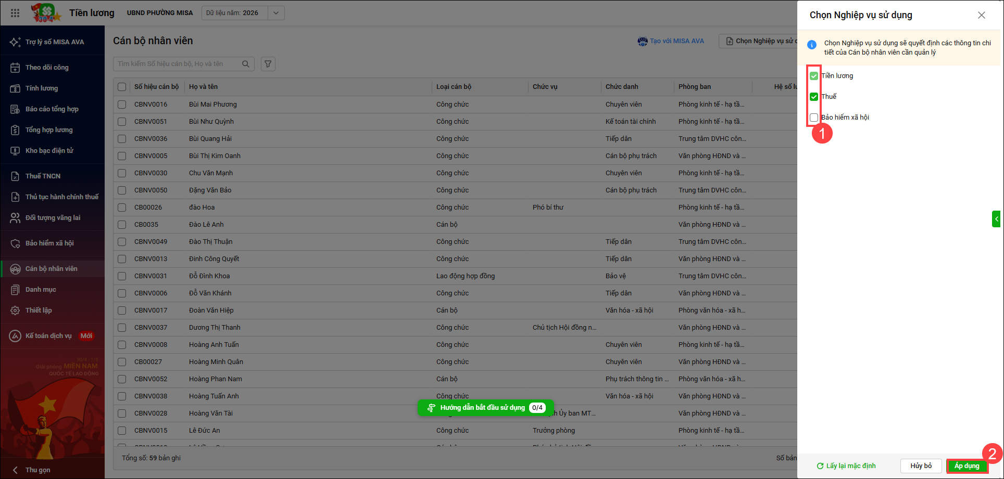Select the row checkbox for Bùi Mai Phương
This screenshot has width=1004, height=479.
point(122,105)
